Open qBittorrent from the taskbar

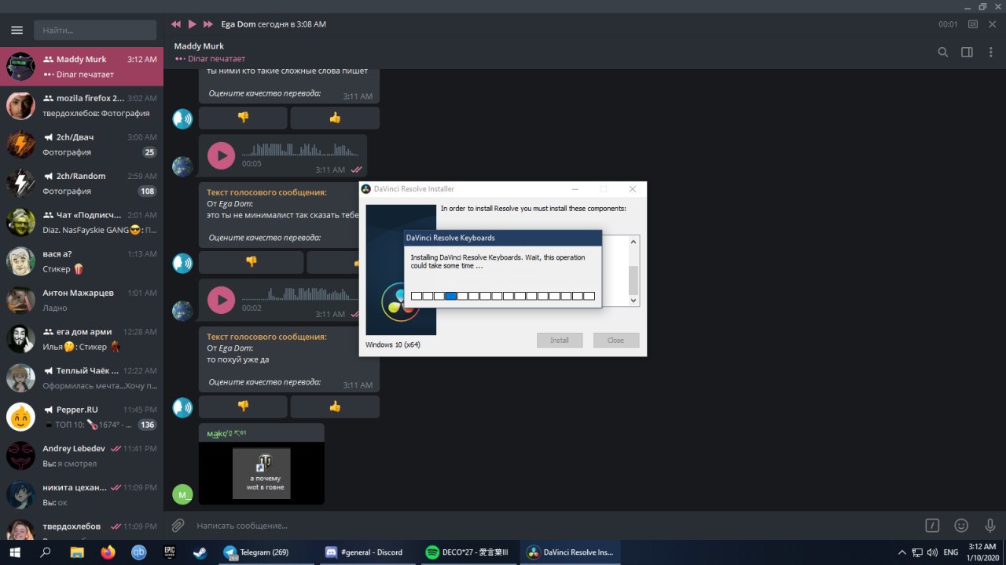[138, 552]
